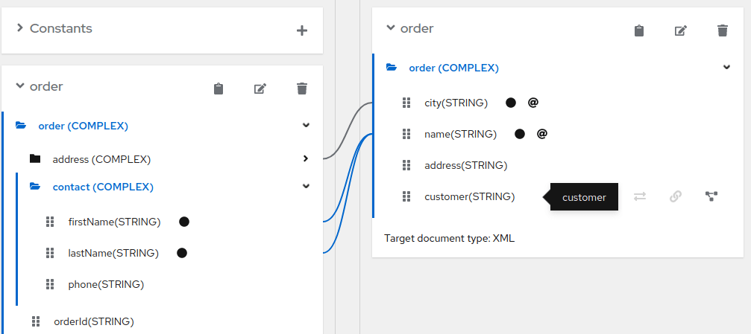This screenshot has width=751, height=334.
Task: Click the source order edit icon
Action: tap(260, 89)
